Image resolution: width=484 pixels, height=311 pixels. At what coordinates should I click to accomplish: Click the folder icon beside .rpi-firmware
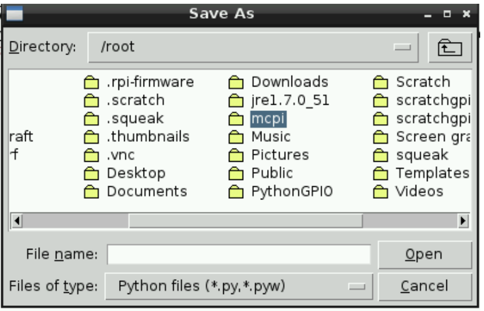[92, 83]
